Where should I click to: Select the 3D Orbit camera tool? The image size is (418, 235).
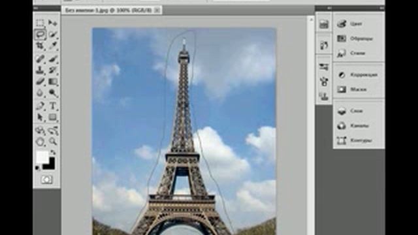pyautogui.click(x=53, y=131)
